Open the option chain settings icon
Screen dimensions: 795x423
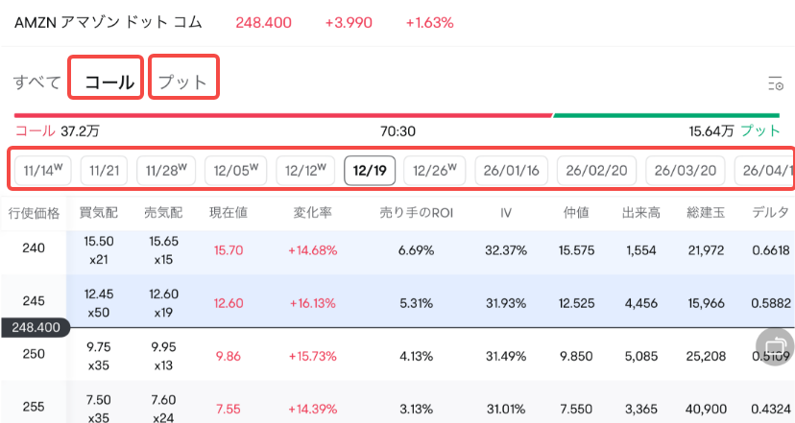[x=775, y=83]
